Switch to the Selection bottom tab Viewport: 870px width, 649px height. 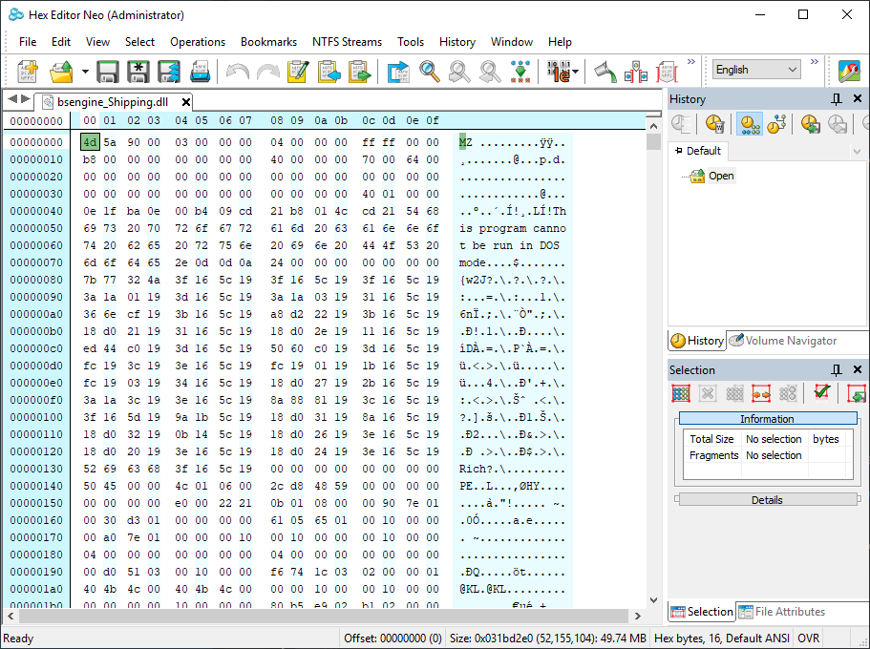702,611
